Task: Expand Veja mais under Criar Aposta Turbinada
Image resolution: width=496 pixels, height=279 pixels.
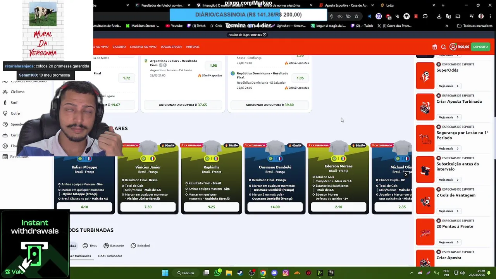Action: 449,117
